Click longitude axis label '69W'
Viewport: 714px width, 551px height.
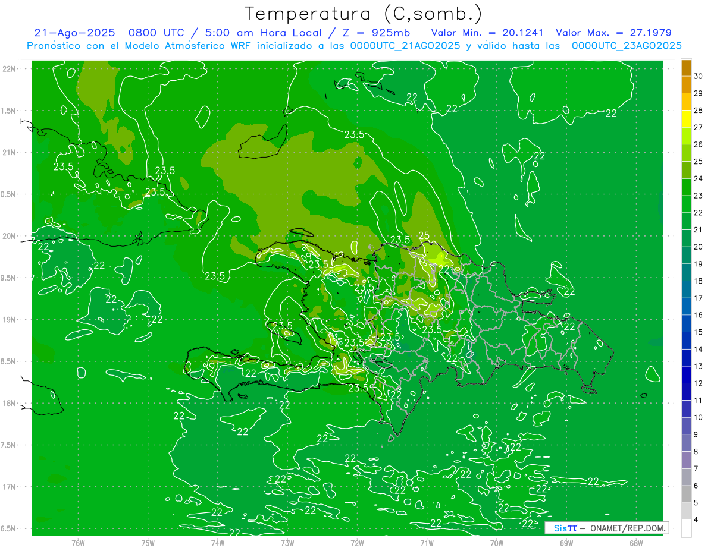(566, 543)
